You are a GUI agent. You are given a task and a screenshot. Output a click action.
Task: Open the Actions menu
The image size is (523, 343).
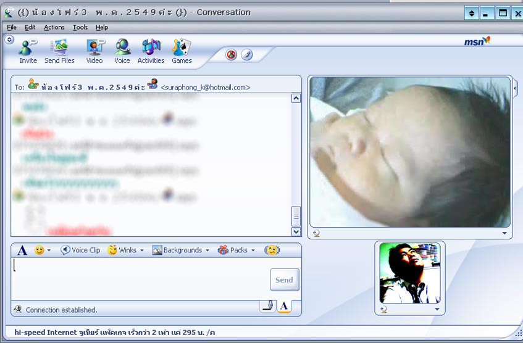coord(54,27)
